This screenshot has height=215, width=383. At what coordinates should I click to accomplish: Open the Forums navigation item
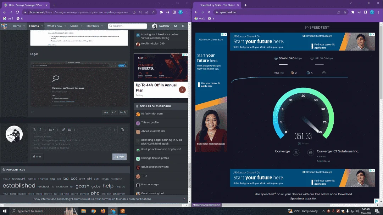[x=34, y=26]
